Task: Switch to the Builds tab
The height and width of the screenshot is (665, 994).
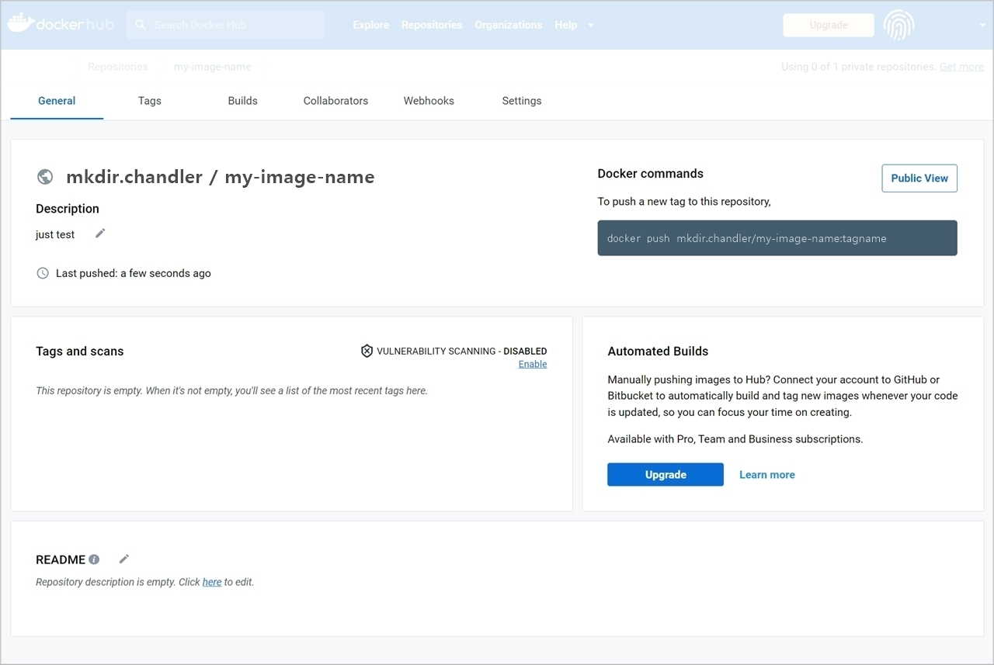Action: click(243, 101)
